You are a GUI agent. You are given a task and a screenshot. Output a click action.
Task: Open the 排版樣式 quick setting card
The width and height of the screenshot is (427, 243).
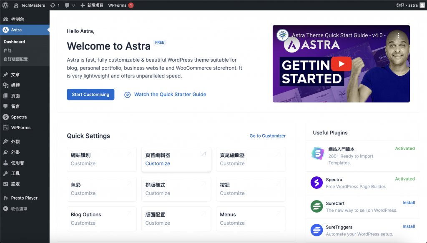176,189
